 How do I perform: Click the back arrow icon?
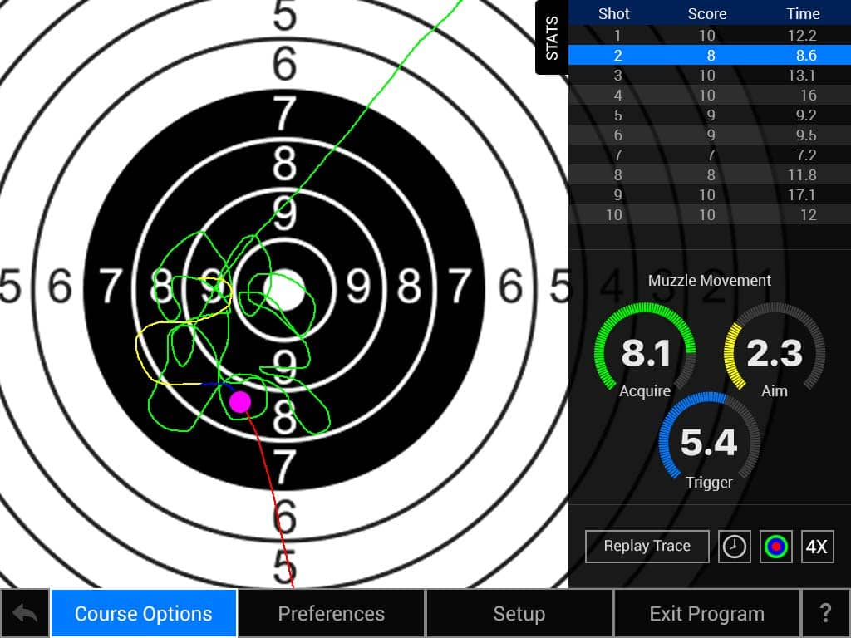(25, 614)
